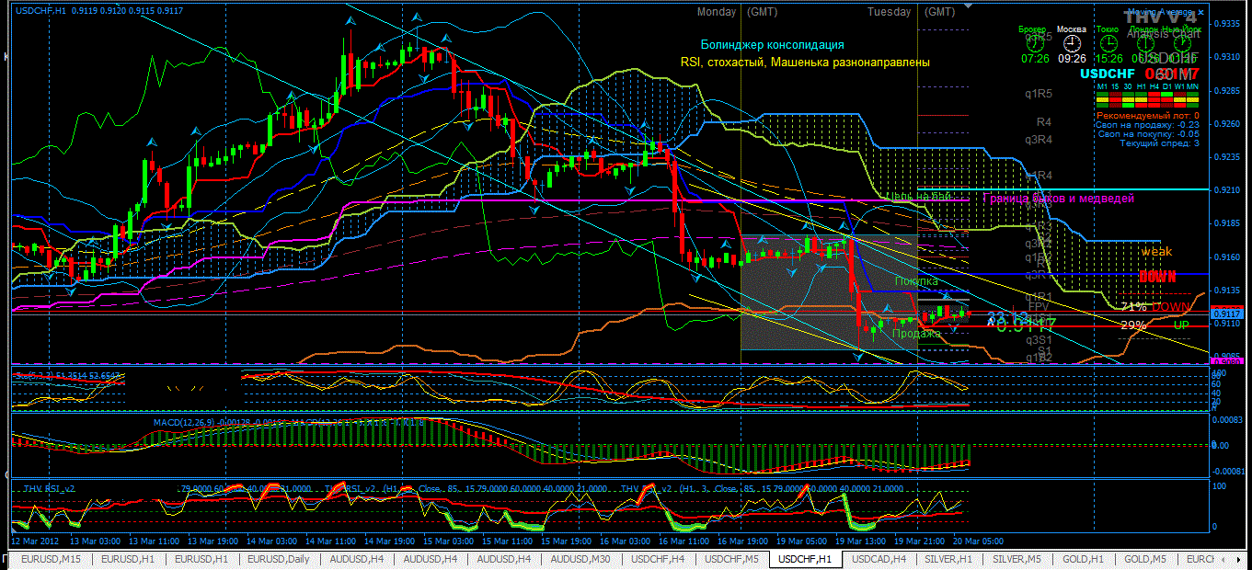Click the Moscow clock icon
Image resolution: width=1252 pixels, height=570 pixels.
[x=1071, y=43]
